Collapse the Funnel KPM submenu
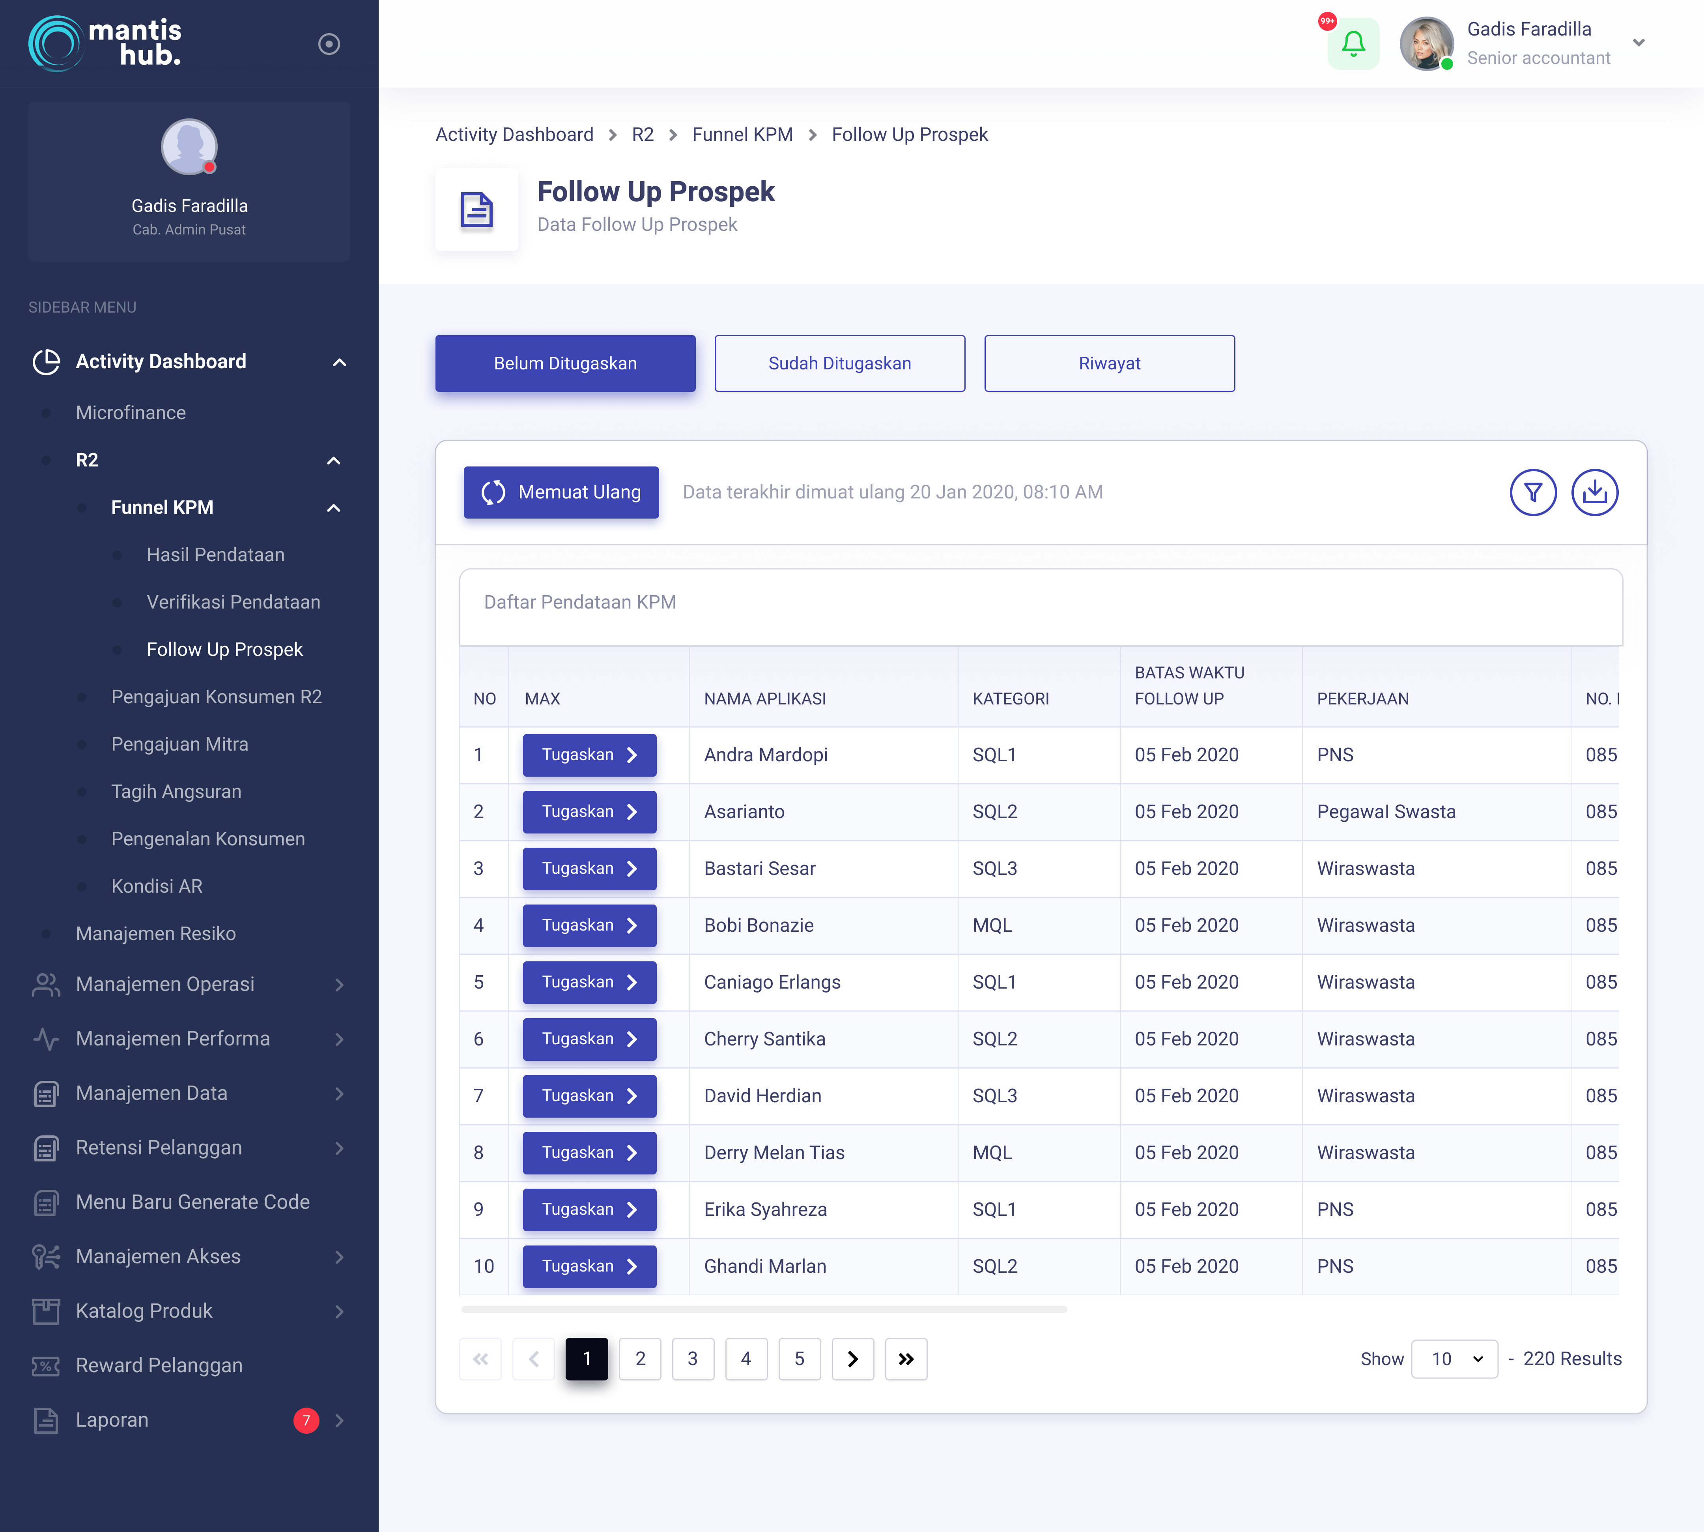 pyautogui.click(x=334, y=508)
